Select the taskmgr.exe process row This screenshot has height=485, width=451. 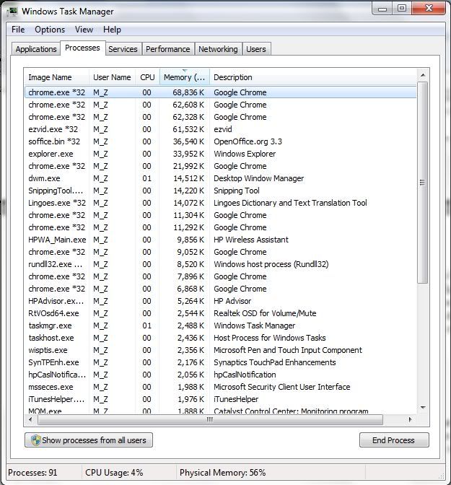(x=220, y=325)
